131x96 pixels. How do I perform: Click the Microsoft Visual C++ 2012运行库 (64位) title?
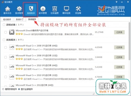(x=35, y=85)
